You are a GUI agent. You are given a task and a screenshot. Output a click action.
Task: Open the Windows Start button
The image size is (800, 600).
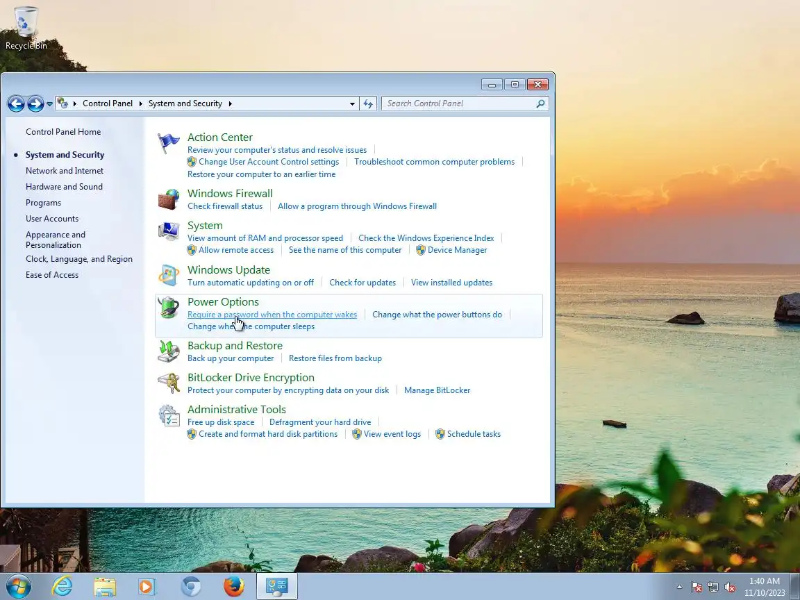(19, 586)
